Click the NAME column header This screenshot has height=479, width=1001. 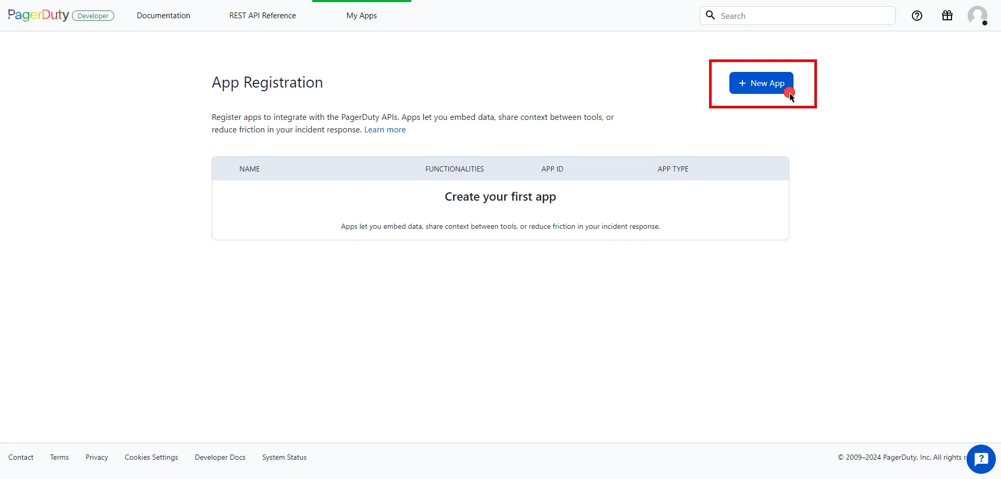(x=249, y=168)
